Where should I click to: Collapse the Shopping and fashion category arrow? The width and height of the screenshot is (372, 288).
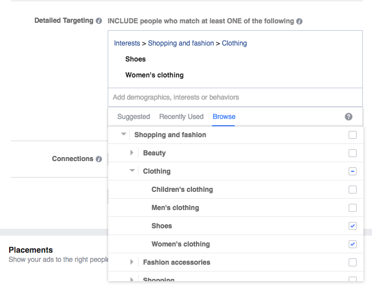(x=124, y=134)
